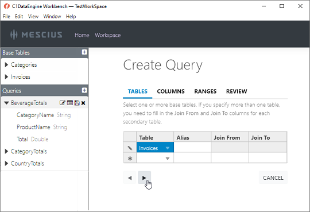Go back with left arrow button

click(130, 178)
